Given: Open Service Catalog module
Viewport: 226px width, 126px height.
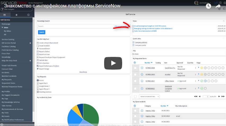Looking at the screenshot, I should click(8, 39).
